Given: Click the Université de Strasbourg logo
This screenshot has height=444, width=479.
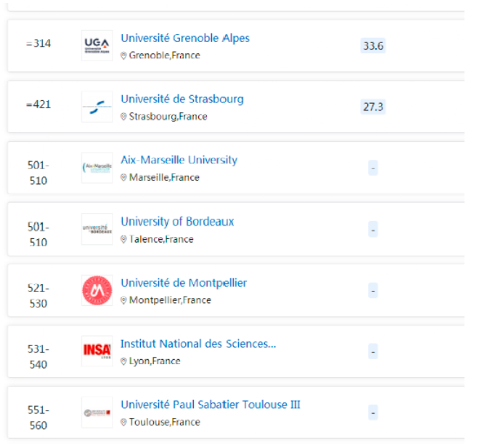Looking at the screenshot, I should pos(97,107).
